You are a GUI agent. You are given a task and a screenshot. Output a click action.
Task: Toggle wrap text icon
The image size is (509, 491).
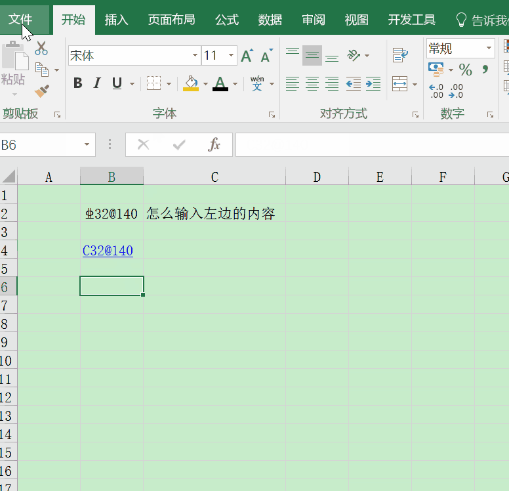(x=400, y=55)
